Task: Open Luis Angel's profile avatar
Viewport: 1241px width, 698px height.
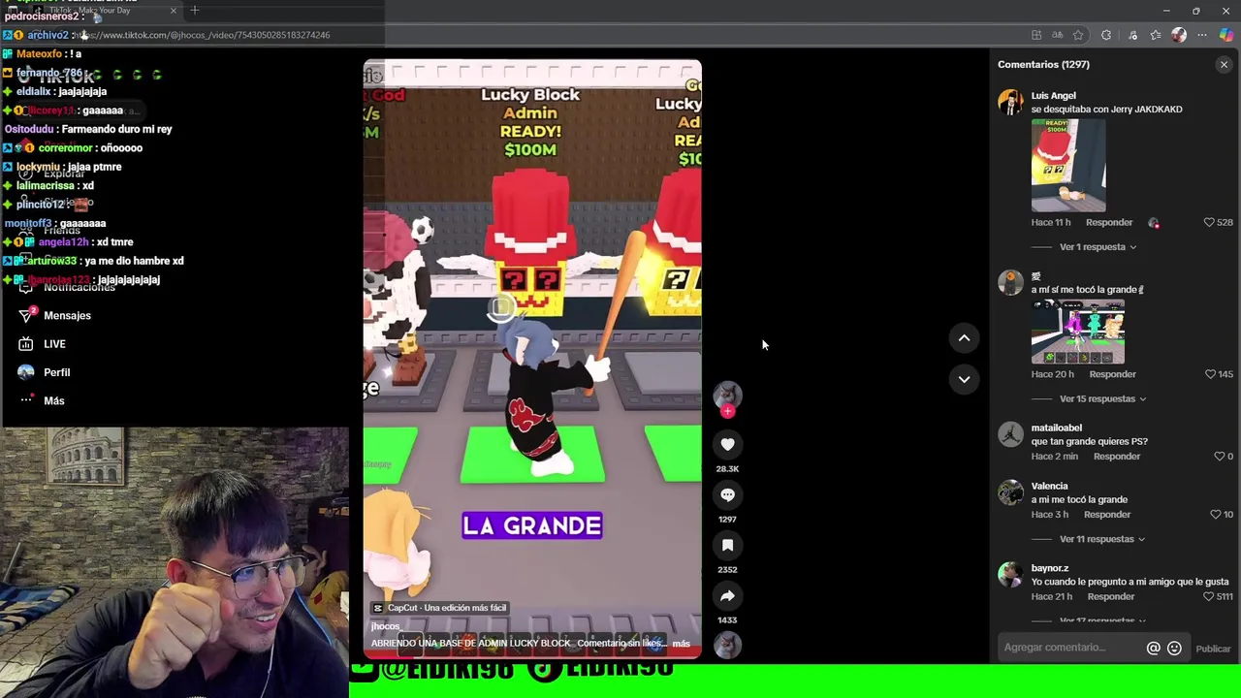Action: [1010, 102]
